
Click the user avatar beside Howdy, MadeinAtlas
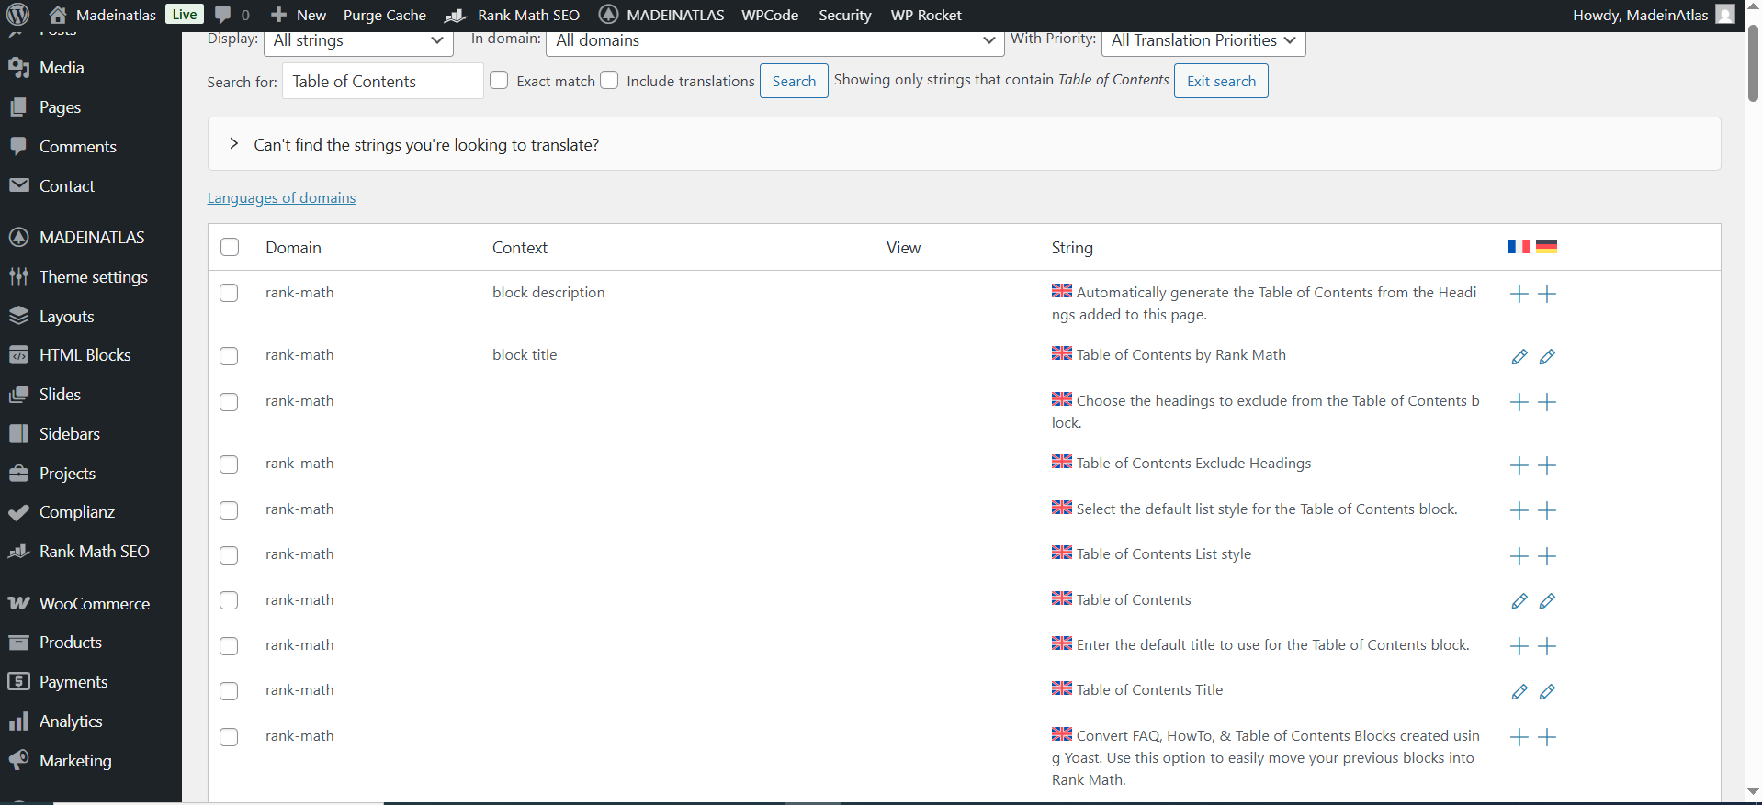coord(1725,15)
